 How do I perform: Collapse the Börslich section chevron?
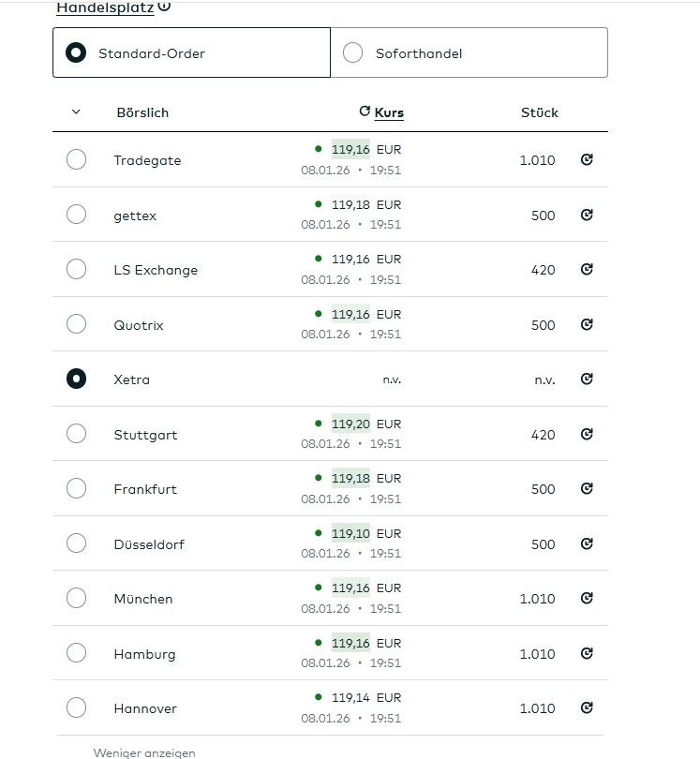pos(76,112)
